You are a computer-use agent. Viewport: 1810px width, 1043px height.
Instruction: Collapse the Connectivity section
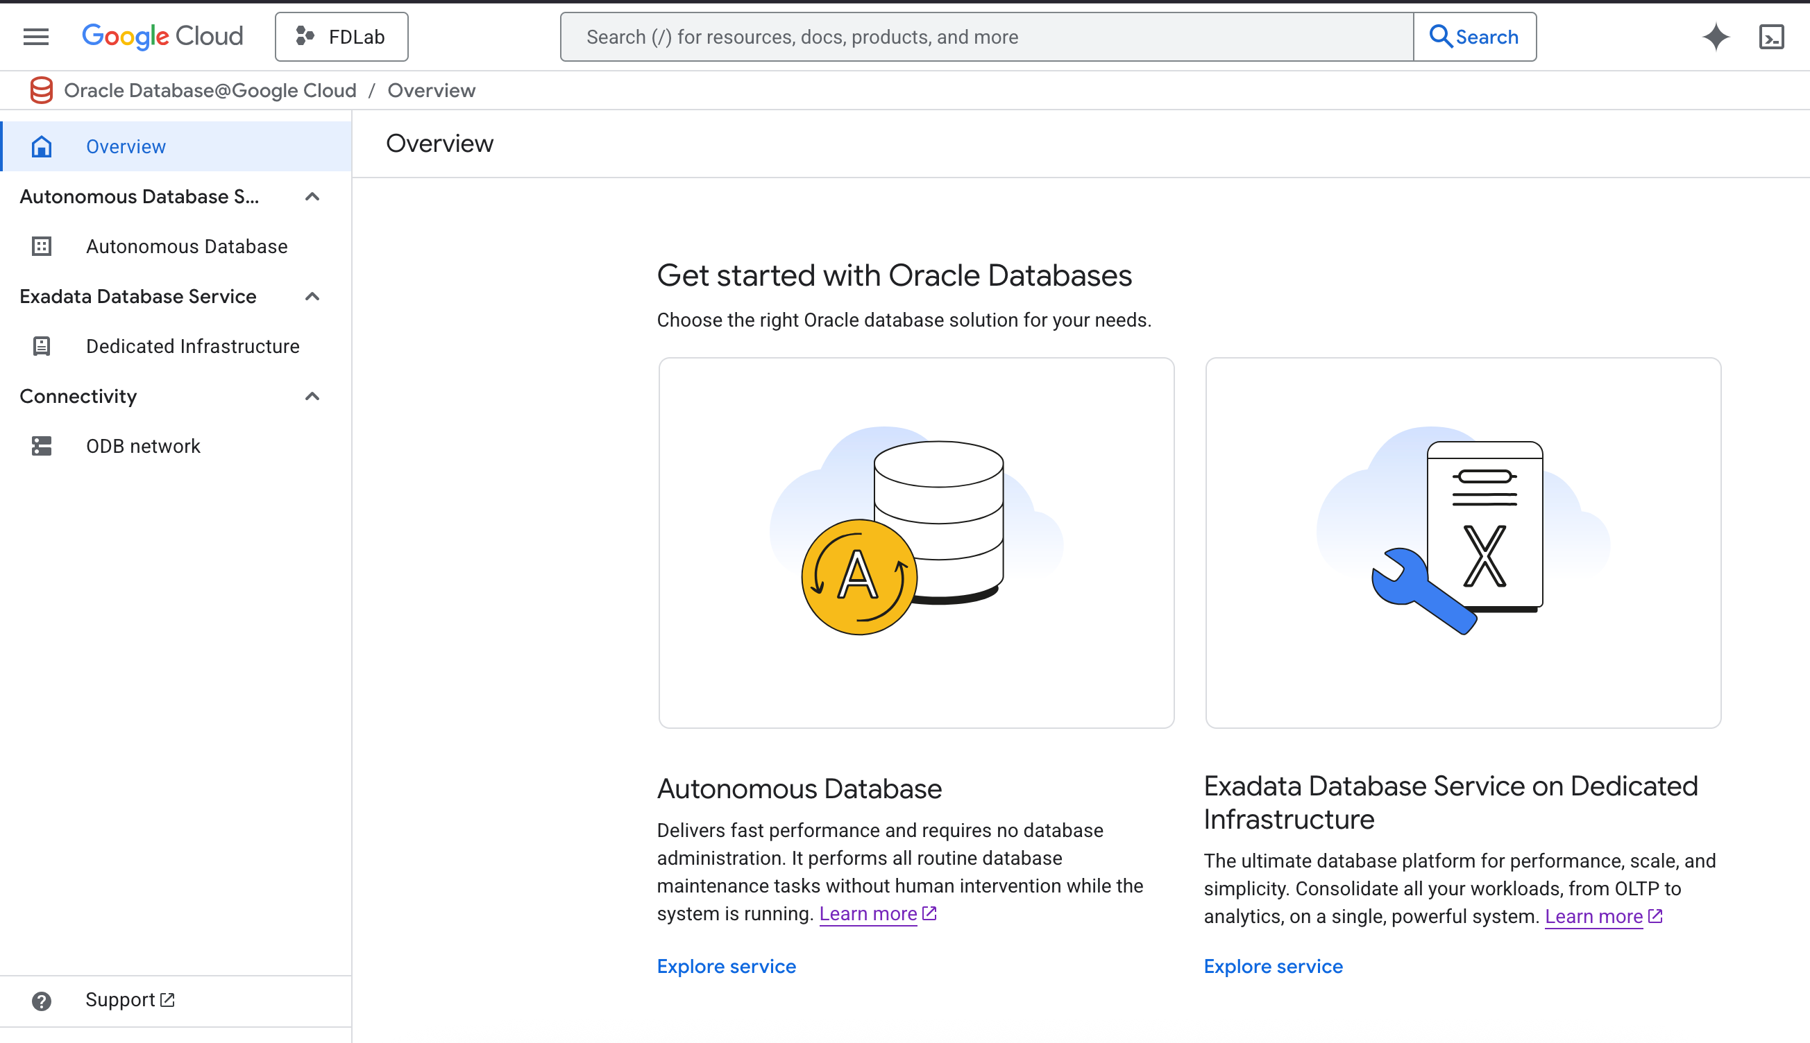tap(312, 396)
